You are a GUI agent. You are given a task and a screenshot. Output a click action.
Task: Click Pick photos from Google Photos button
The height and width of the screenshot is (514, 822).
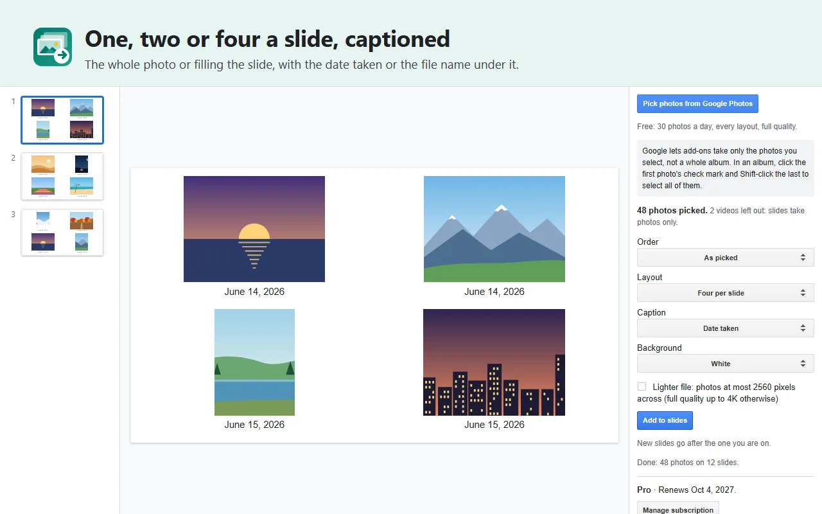click(697, 104)
